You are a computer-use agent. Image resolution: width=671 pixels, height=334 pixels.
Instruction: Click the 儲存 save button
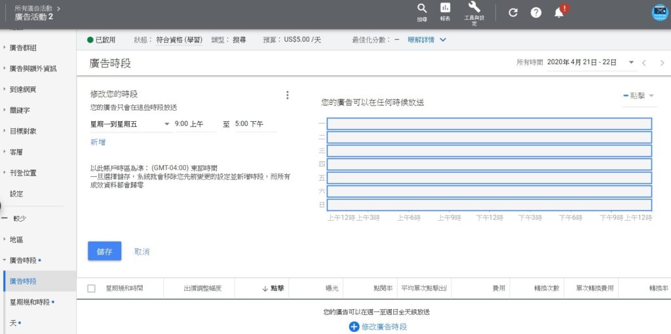[104, 251]
